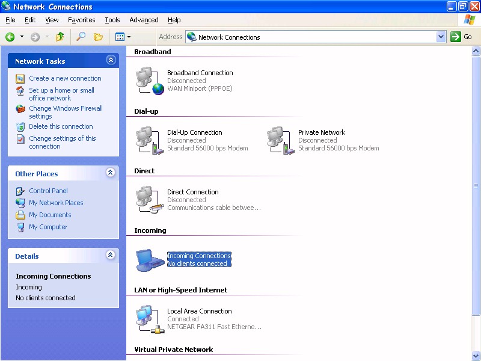This screenshot has width=481, height=361.
Task: Click the Change settings checklist icon
Action: [20, 139]
